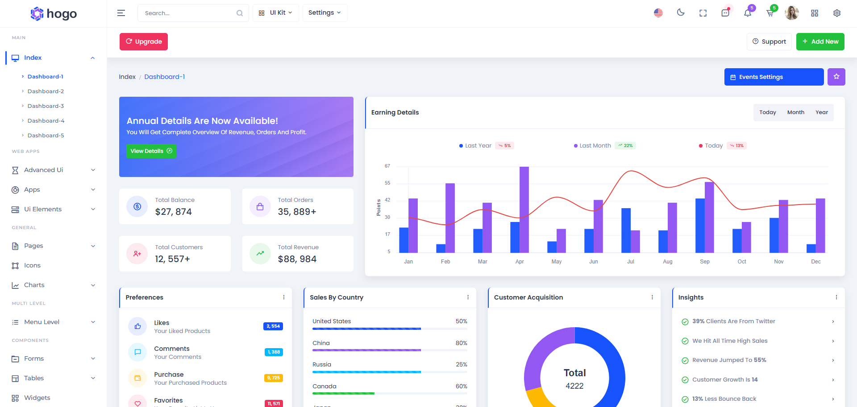Open Sales By Country options menu
The width and height of the screenshot is (857, 407).
pyautogui.click(x=468, y=297)
